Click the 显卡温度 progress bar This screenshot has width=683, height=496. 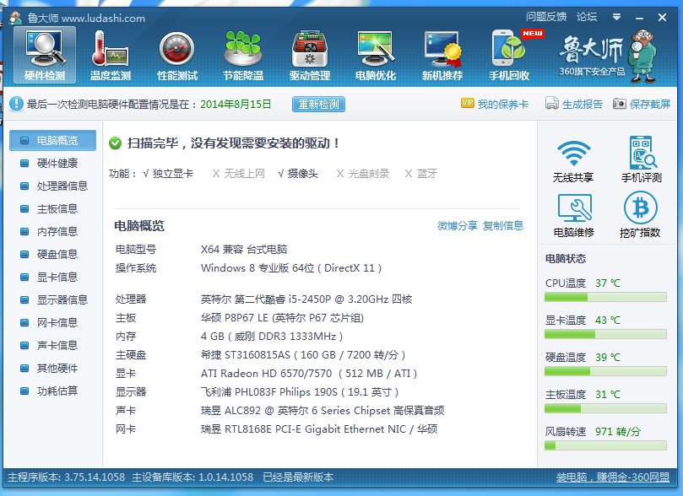pos(605,334)
